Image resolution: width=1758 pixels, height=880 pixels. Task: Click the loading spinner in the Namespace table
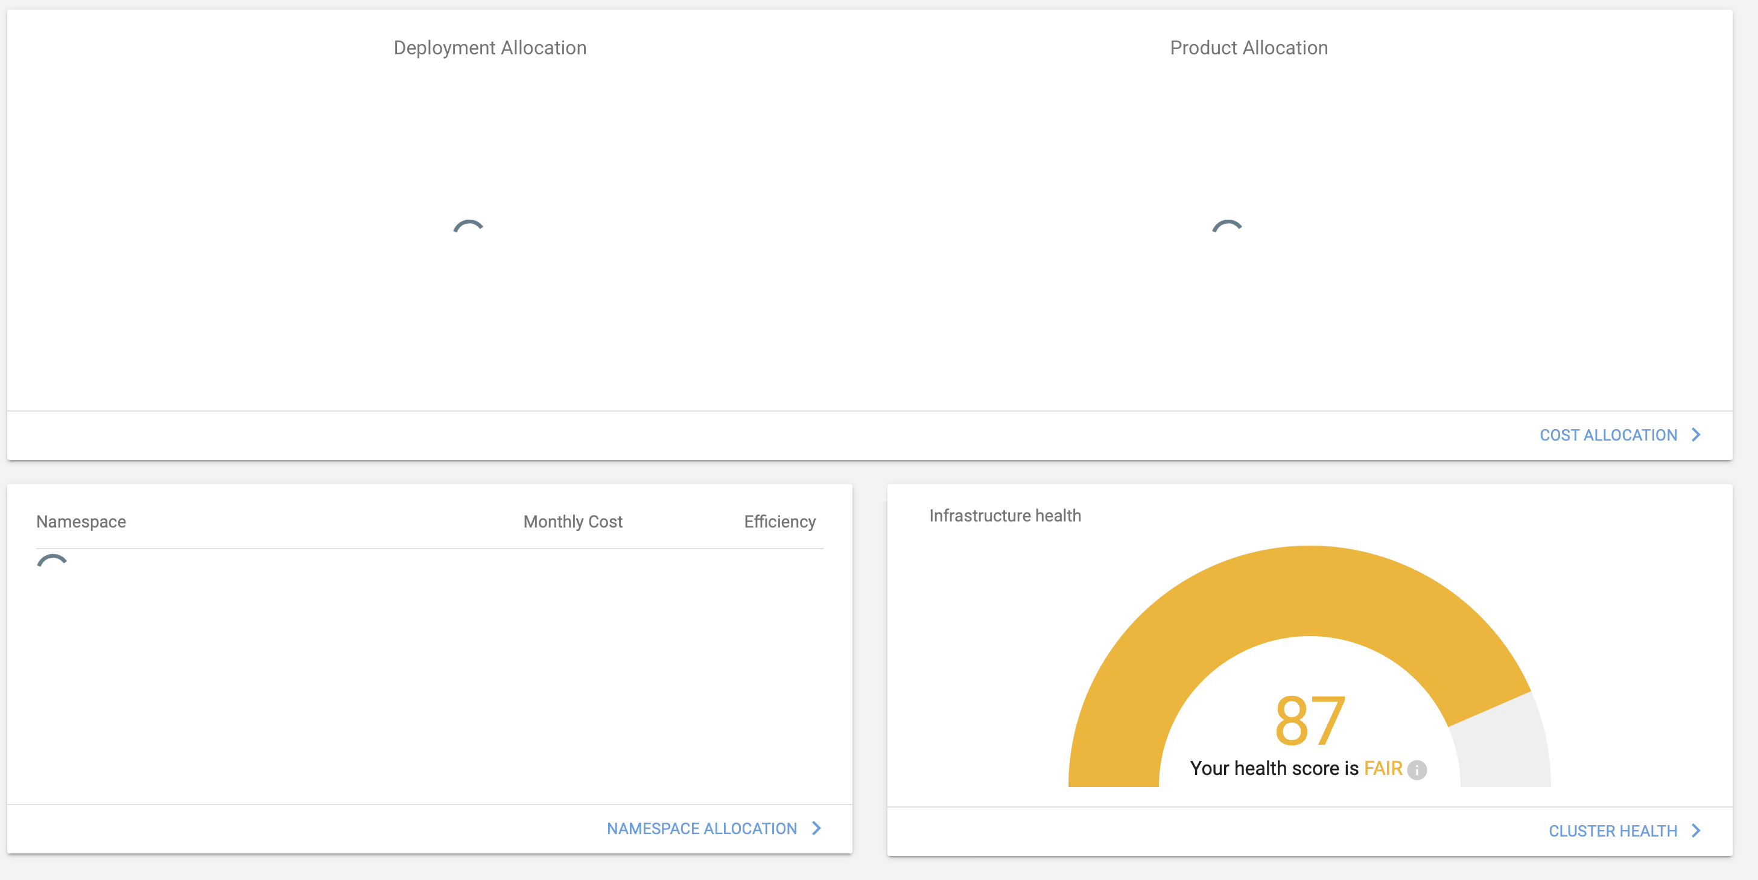click(x=51, y=563)
